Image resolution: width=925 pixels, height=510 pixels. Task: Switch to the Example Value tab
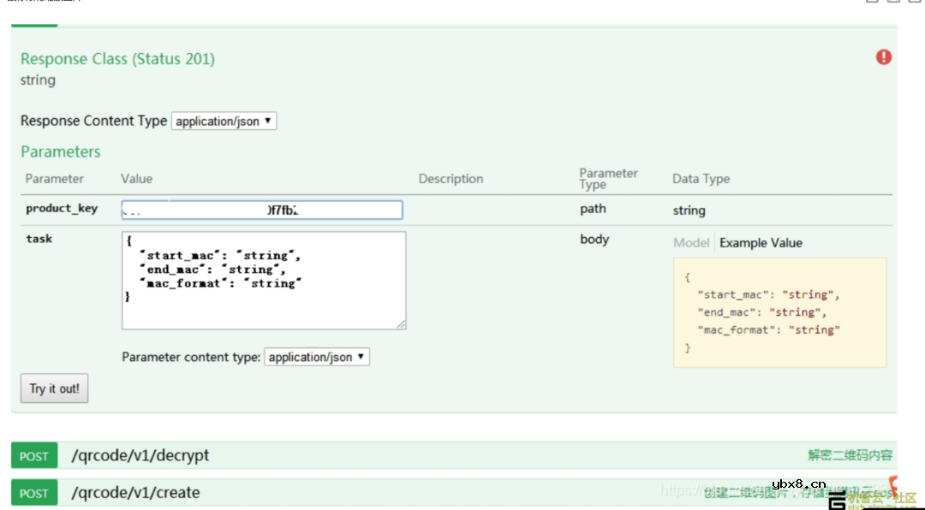tap(761, 243)
